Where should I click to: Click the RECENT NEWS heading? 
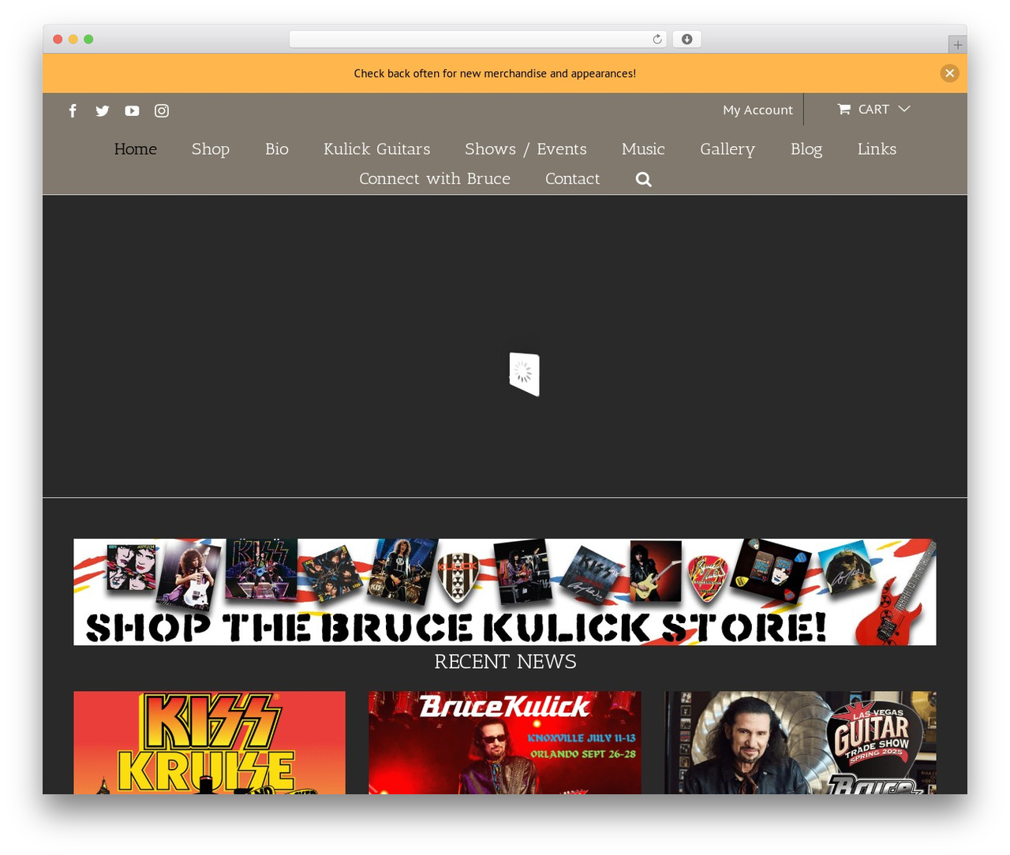click(505, 662)
